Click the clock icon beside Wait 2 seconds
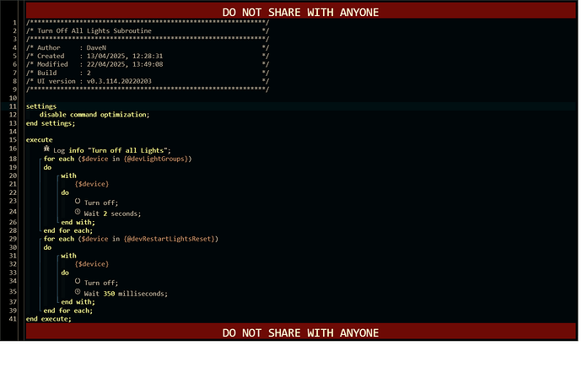582x373 pixels. click(x=78, y=211)
